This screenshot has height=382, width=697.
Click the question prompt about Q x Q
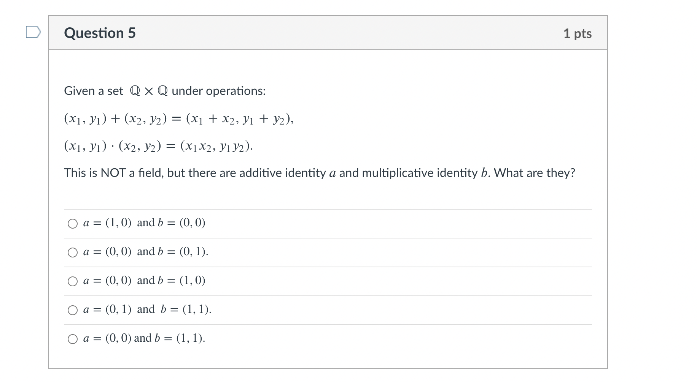tap(165, 91)
